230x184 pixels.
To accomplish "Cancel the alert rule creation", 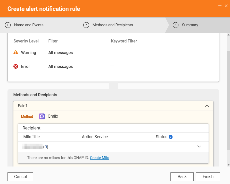I will [20, 177].
